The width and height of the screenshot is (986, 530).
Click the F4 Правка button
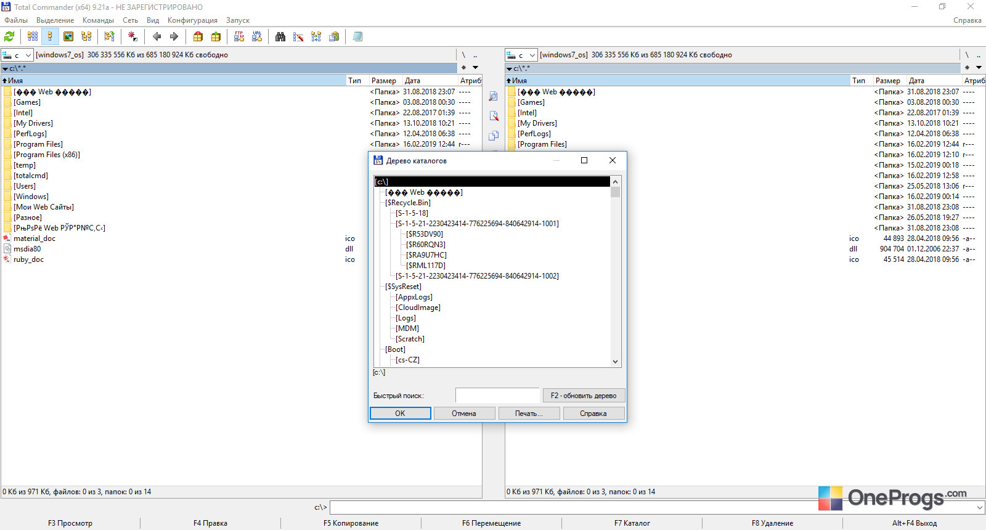click(210, 523)
